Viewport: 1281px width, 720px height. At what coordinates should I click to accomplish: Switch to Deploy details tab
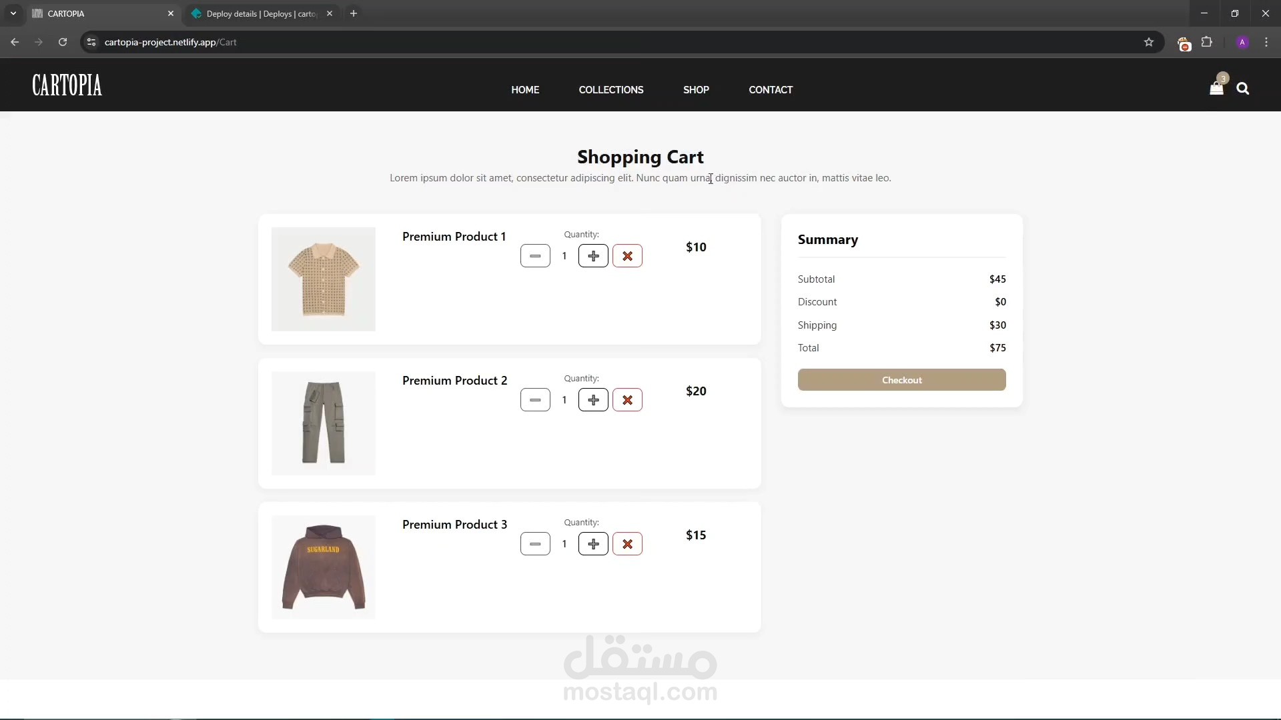click(260, 13)
